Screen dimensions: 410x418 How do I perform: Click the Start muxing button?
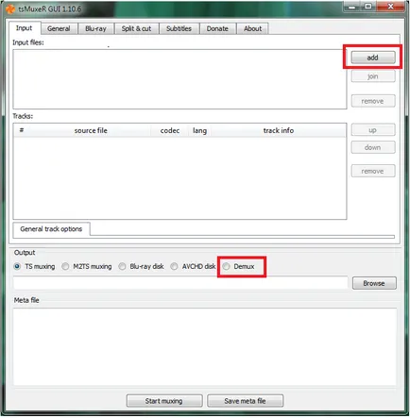(x=164, y=401)
